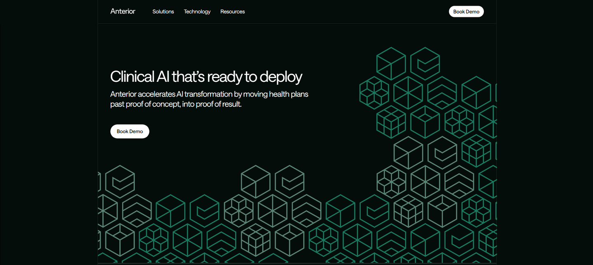Click the paragraph starting 'Anterior accelerates AI transformation'

[x=209, y=99]
